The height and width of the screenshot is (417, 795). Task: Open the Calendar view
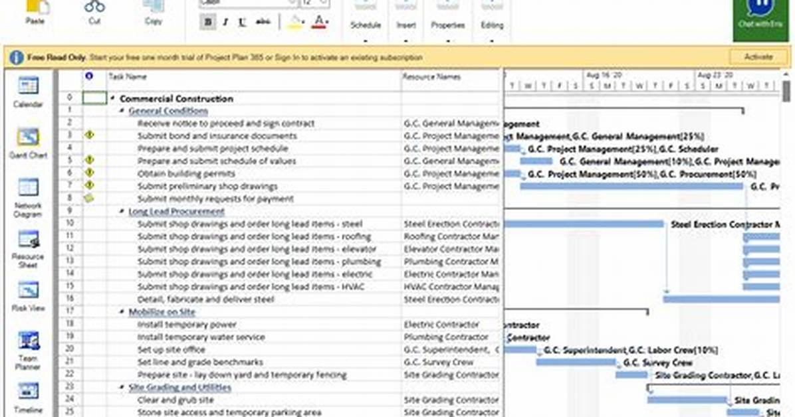[x=28, y=91]
